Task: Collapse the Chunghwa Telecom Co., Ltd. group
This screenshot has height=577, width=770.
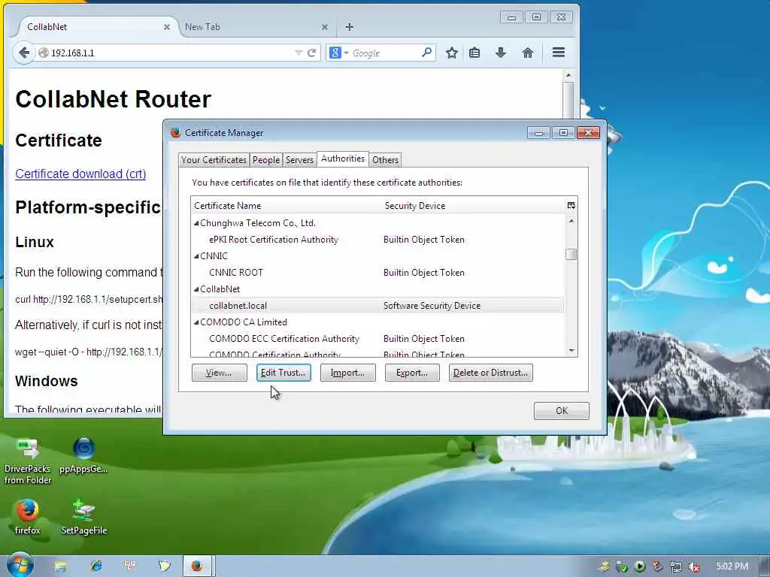Action: point(196,223)
